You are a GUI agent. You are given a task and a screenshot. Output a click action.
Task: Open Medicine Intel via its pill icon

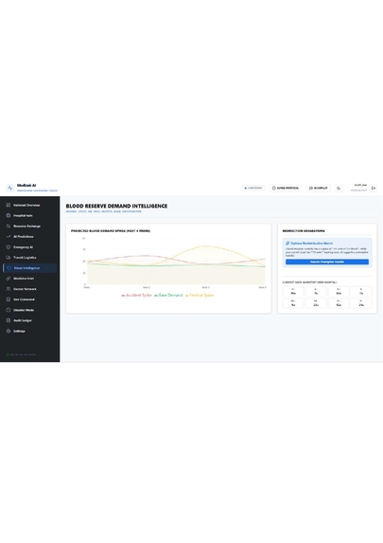coord(9,279)
